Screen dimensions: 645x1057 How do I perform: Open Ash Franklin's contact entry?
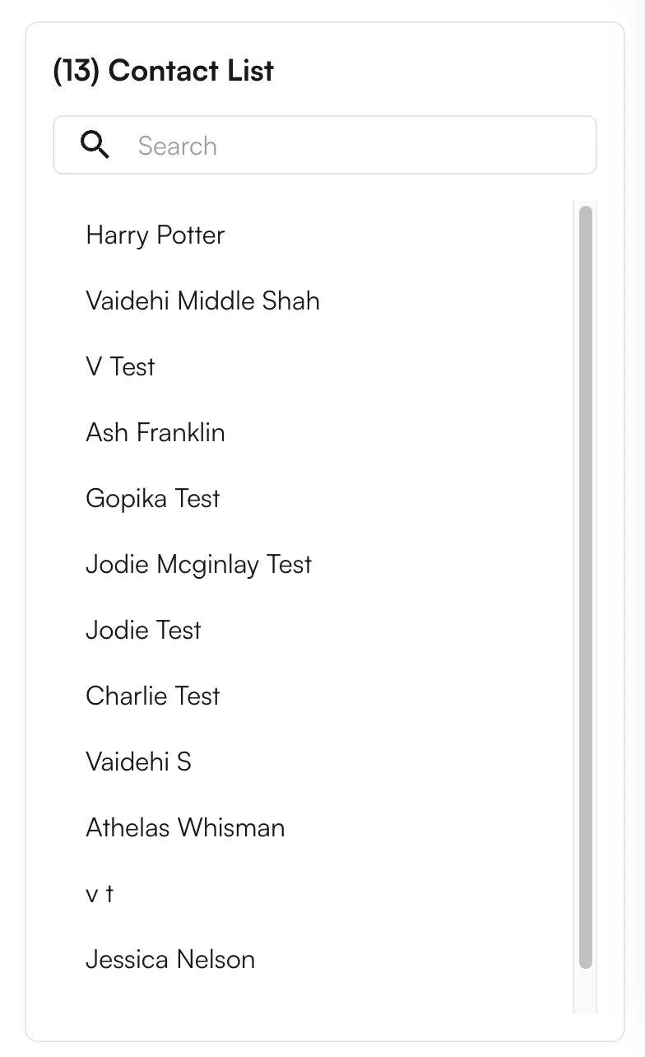coord(155,432)
